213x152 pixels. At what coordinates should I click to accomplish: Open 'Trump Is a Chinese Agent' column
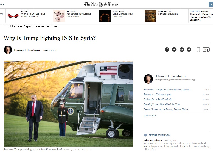click(x=157, y=95)
